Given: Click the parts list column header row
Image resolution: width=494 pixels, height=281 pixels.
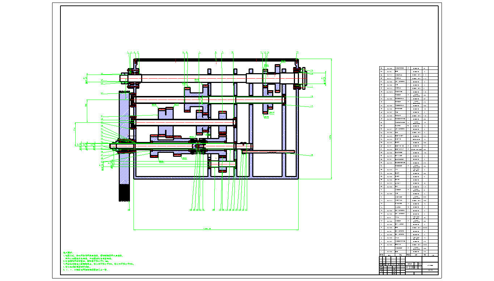Looking at the screenshot, I should pyautogui.click(x=408, y=255).
